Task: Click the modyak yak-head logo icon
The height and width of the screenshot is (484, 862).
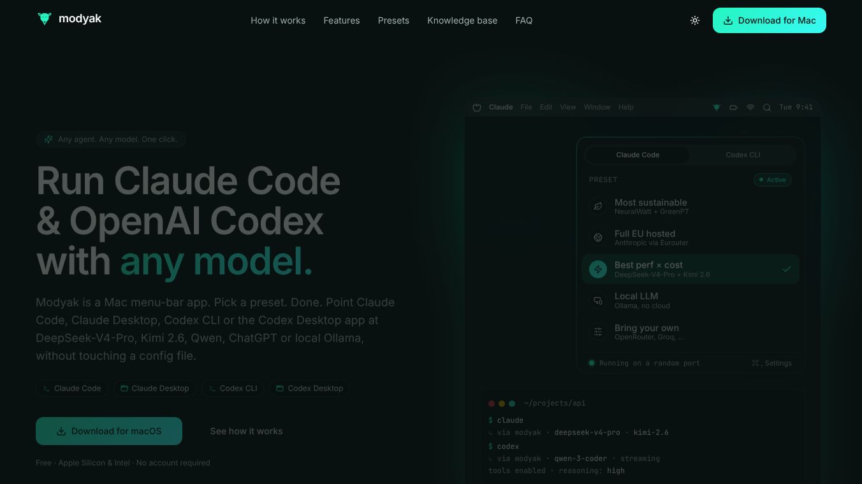Action: [x=44, y=19]
